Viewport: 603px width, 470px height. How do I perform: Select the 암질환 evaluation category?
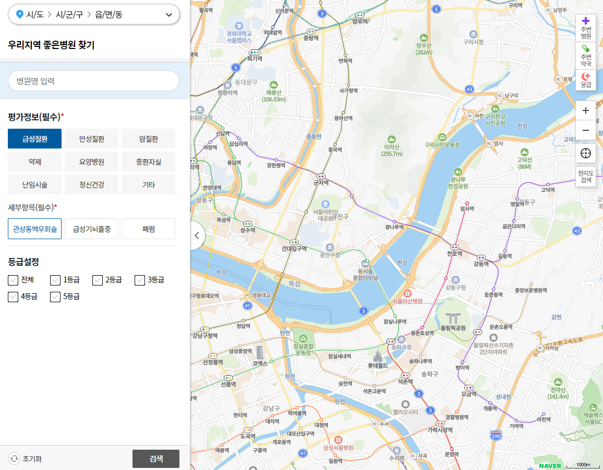(x=149, y=139)
